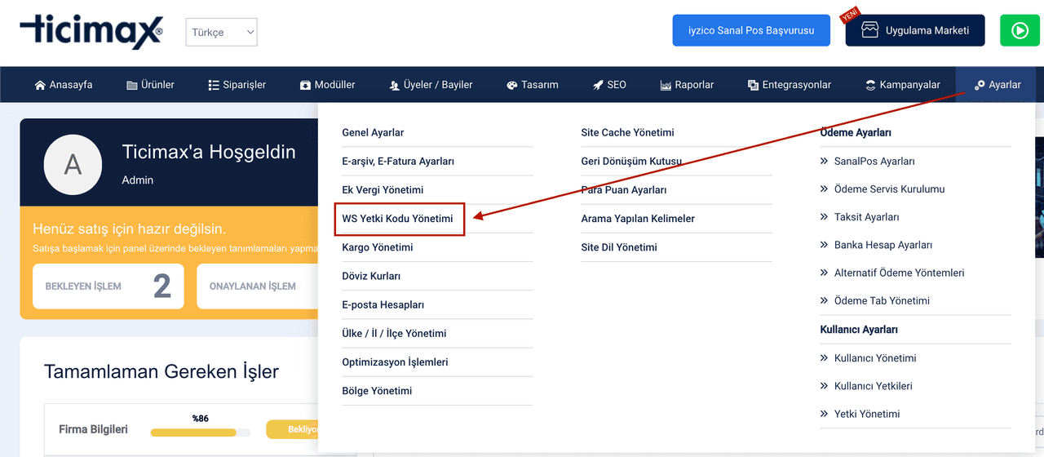Open the Ürünler menu
1044x457 pixels.
pyautogui.click(x=150, y=85)
